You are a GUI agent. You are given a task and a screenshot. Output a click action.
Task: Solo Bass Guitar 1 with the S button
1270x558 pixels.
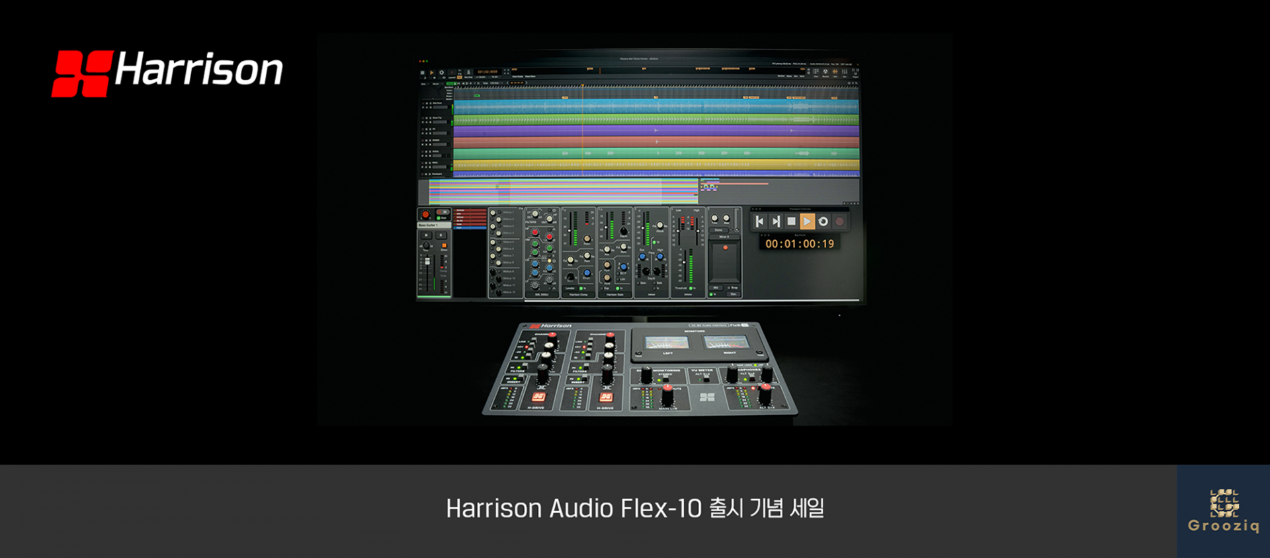pyautogui.click(x=441, y=235)
